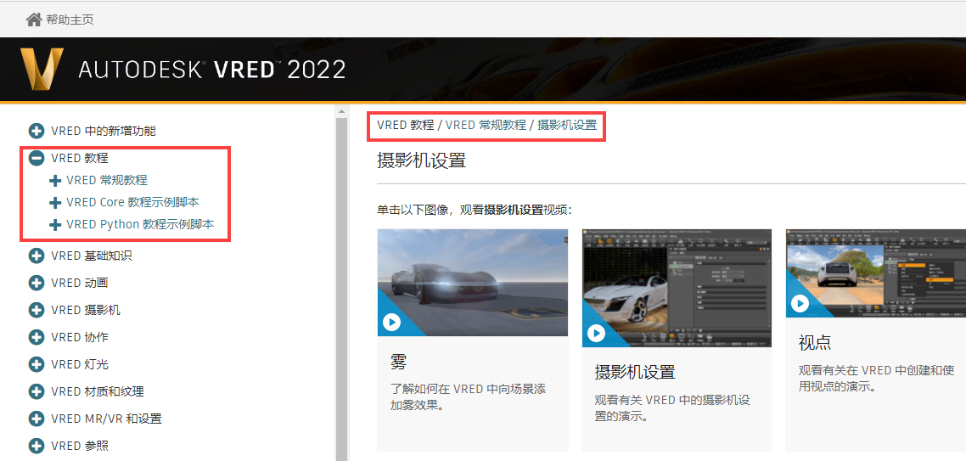The image size is (966, 461).
Task: Expand VRED Core 教程示例脚本 subnode
Action: pos(55,202)
